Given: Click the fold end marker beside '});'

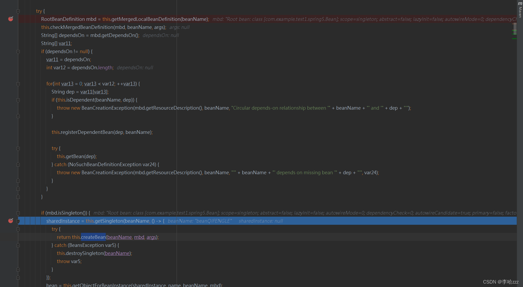Looking at the screenshot, I should 18,278.
